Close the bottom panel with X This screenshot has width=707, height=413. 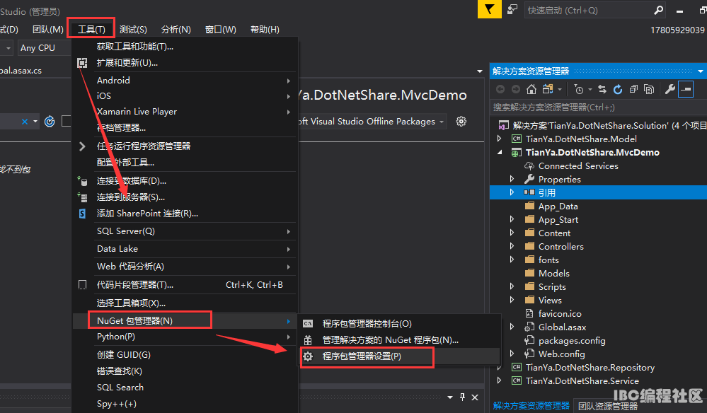coord(475,397)
